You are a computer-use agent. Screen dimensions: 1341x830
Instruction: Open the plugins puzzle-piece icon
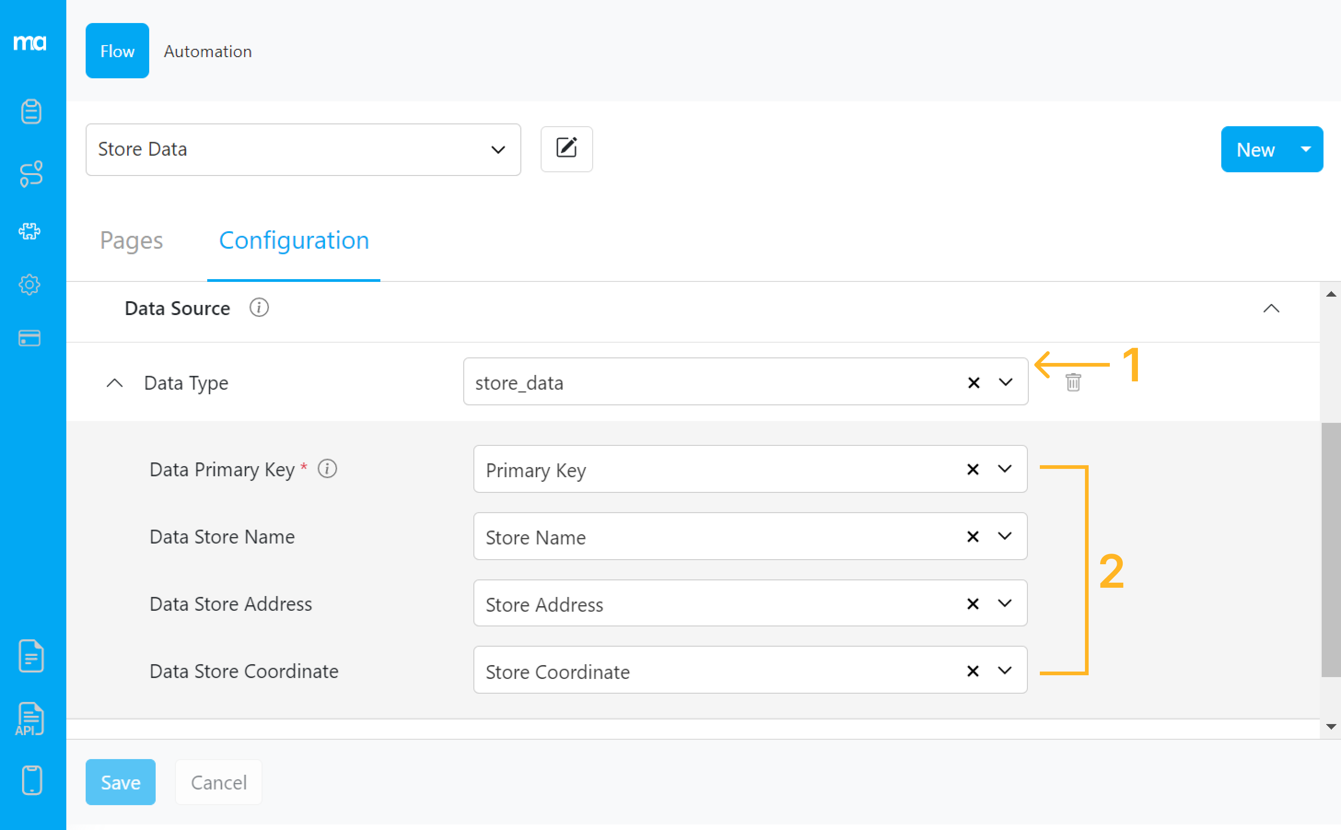tap(31, 231)
